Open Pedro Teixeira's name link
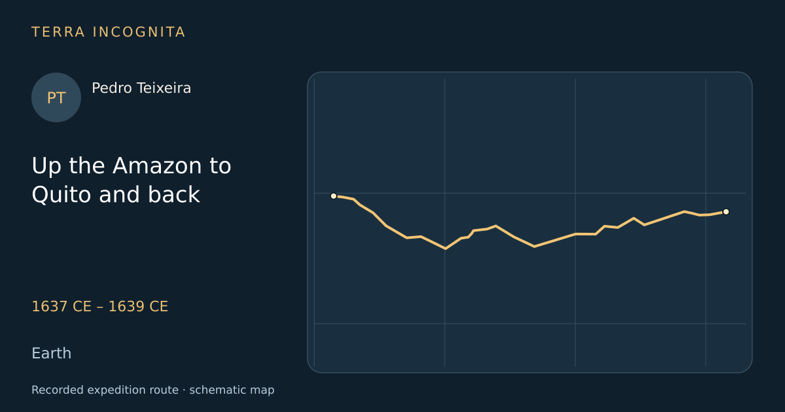The image size is (785, 412). 141,88
